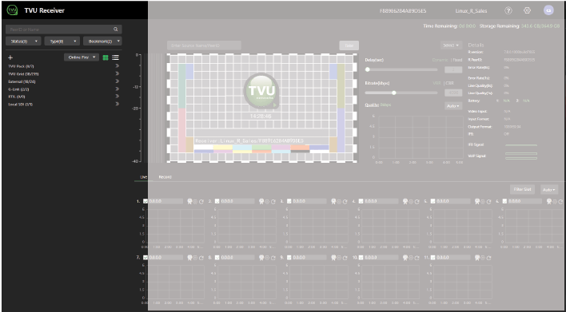Click the Filter Slot button
This screenshot has height=312, width=566.
click(x=522, y=189)
